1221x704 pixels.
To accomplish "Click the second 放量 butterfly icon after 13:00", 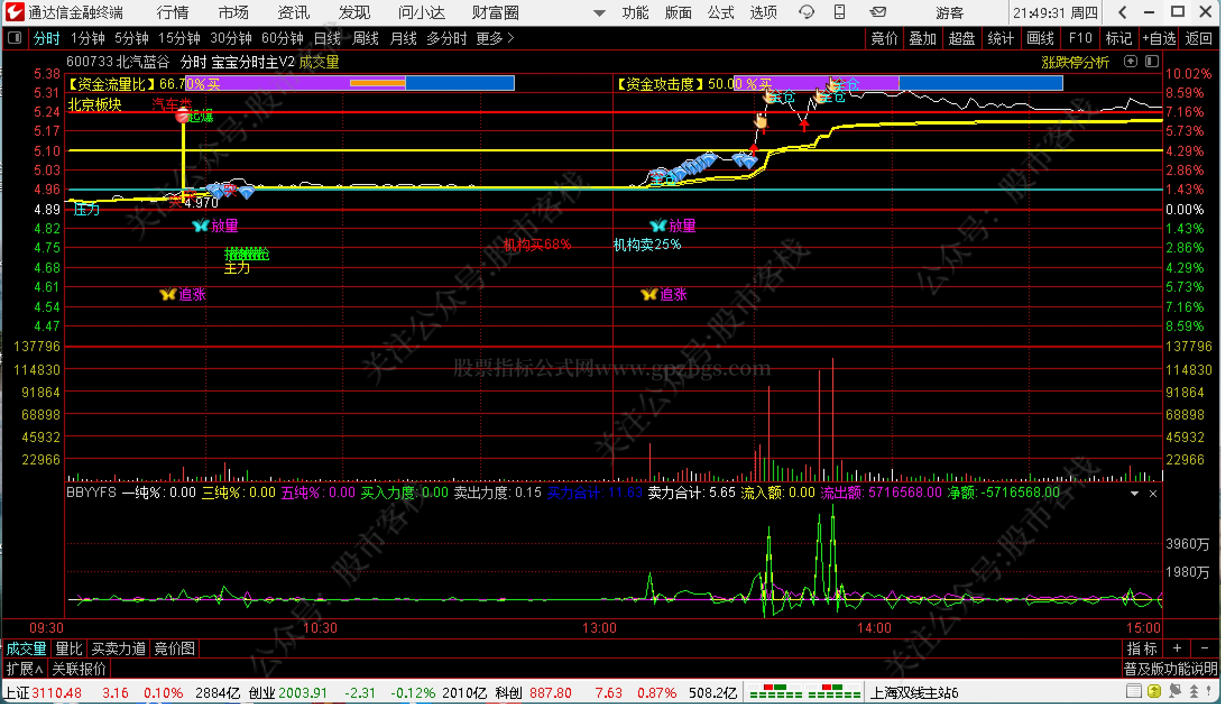I will coord(658,226).
